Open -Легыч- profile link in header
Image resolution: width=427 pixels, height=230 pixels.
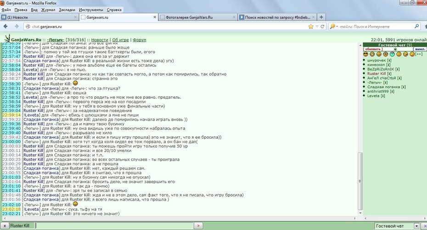tap(55, 40)
